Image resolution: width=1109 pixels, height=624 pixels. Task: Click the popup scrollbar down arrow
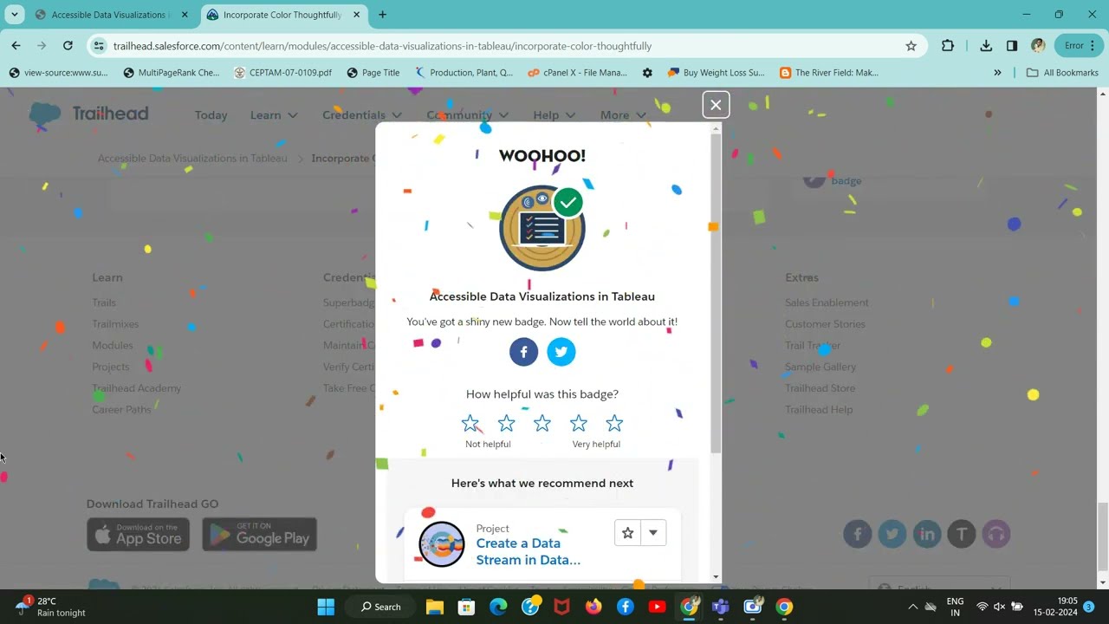(x=716, y=576)
